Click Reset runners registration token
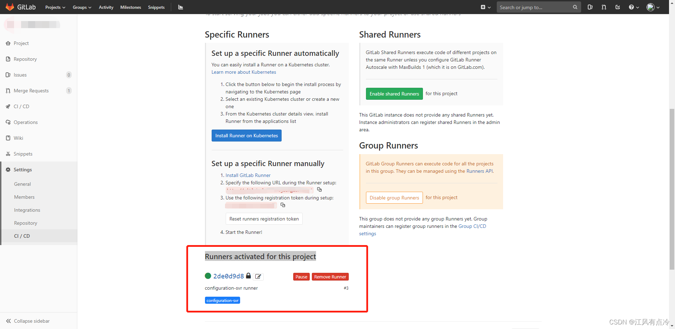This screenshot has width=675, height=329. (264, 219)
